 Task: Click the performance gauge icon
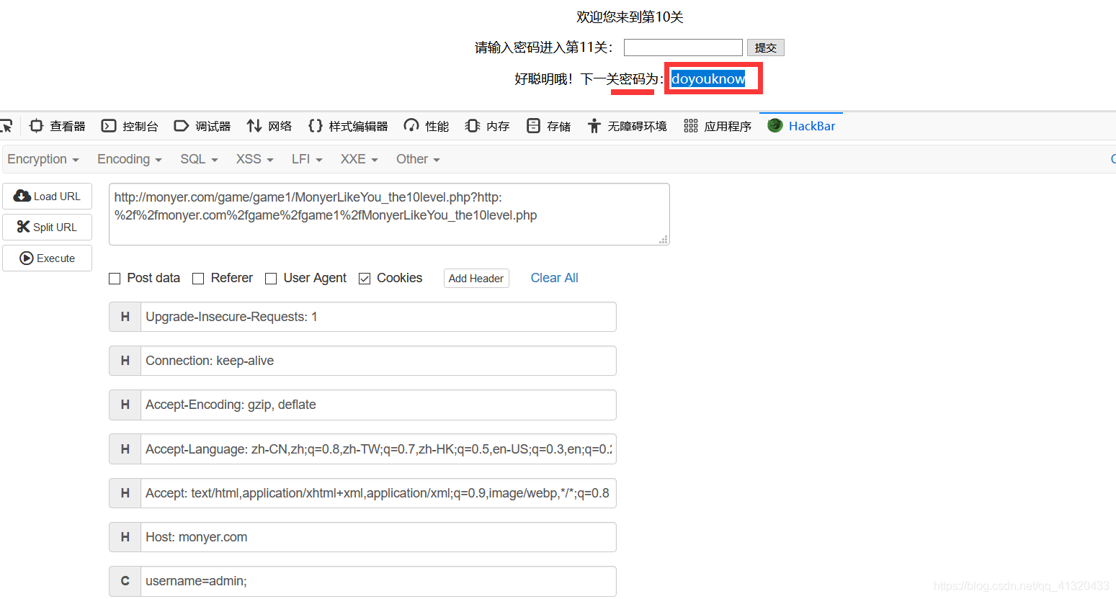411,126
